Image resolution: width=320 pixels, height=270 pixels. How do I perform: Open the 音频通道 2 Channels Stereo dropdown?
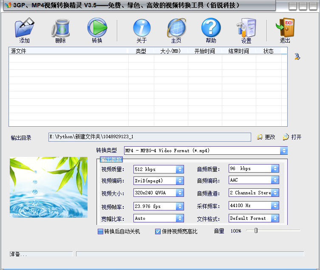tap(275, 193)
